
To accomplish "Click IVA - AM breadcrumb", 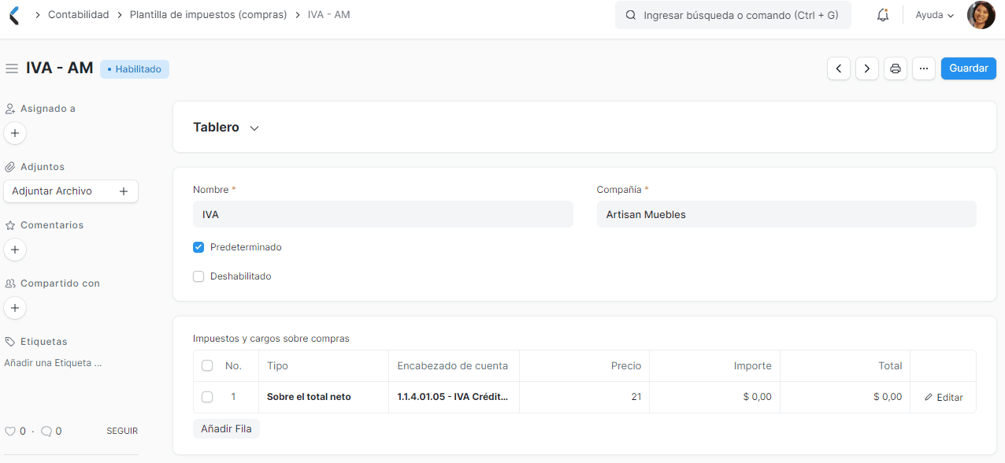I will pos(328,15).
